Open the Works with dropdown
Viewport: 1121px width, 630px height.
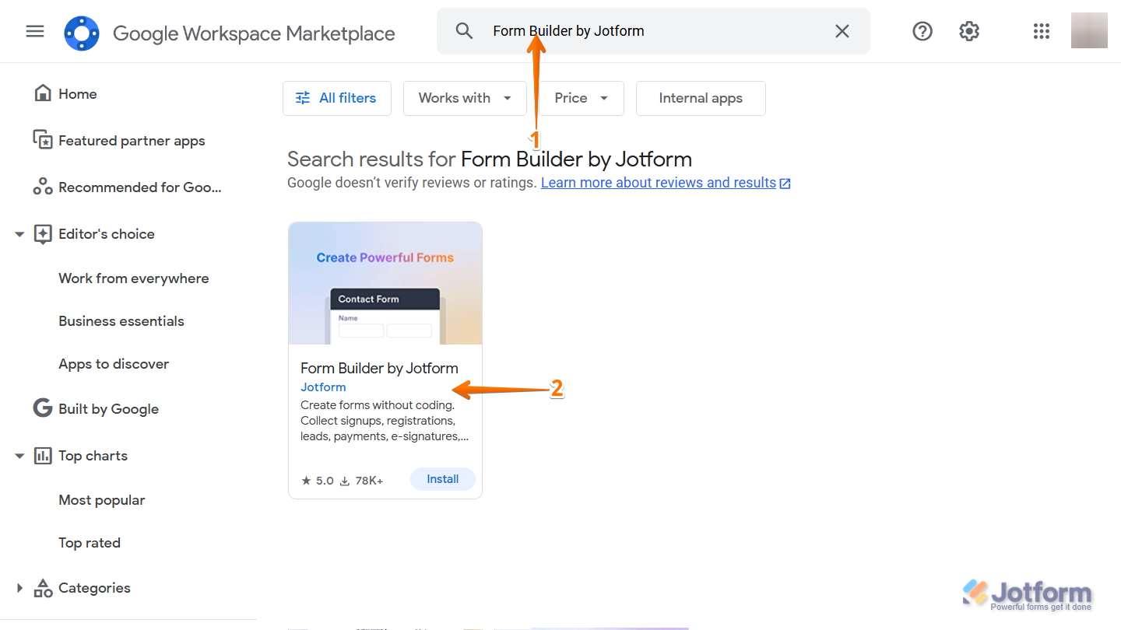click(x=465, y=98)
